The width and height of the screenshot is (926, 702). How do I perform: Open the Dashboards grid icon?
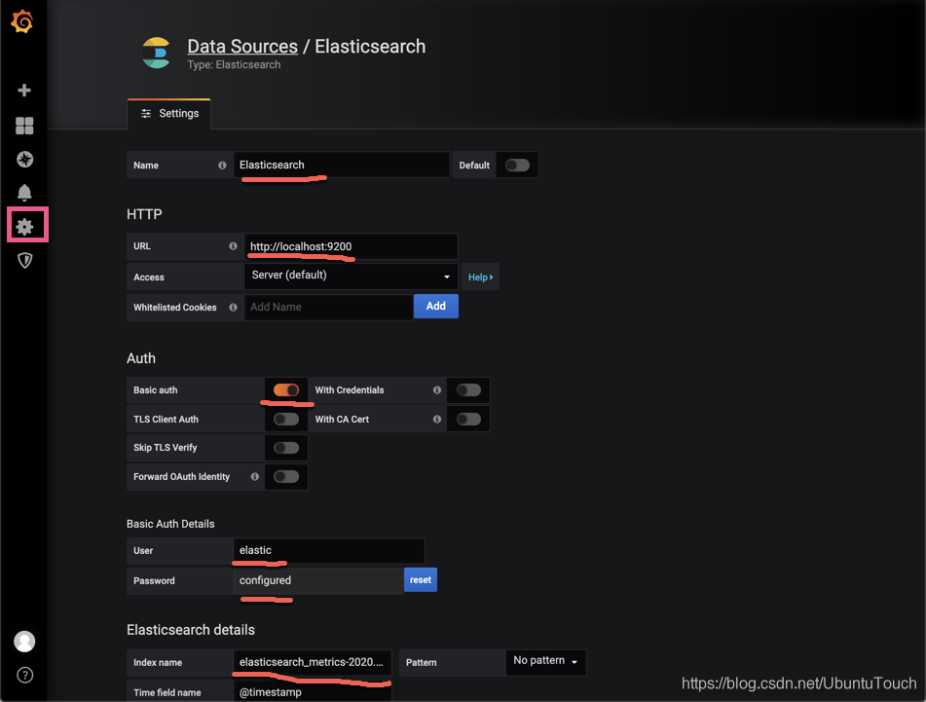24,126
